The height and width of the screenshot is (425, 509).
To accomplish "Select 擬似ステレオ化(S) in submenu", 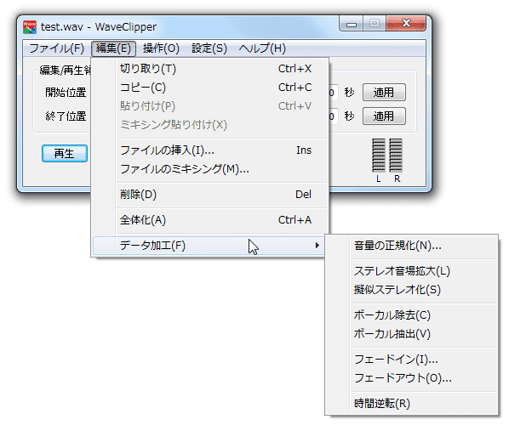I will click(x=412, y=290).
